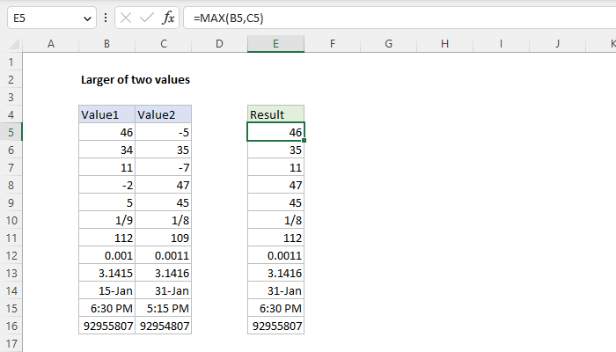The image size is (616, 352).
Task: Select cell E15 containing 6:30 PM
Action: pos(275,308)
